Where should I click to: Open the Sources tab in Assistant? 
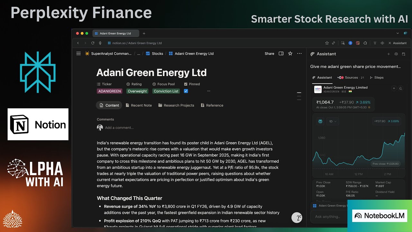351,78
